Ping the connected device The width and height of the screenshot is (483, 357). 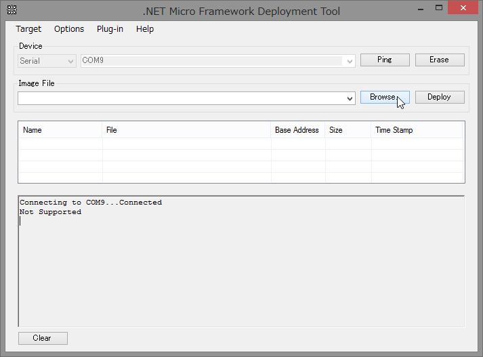[x=385, y=60]
